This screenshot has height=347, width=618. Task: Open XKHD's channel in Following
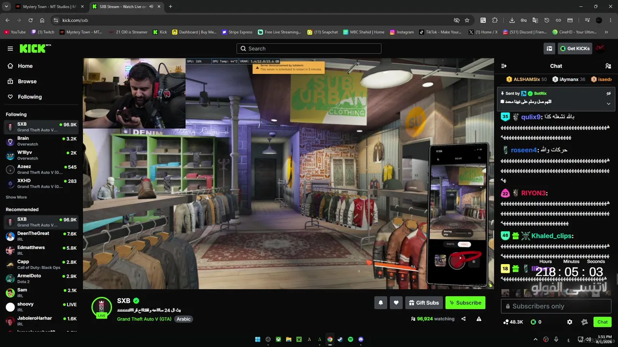click(x=41, y=183)
